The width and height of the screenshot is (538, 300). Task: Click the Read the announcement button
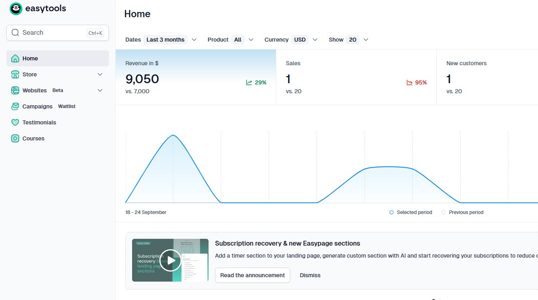[x=253, y=275]
